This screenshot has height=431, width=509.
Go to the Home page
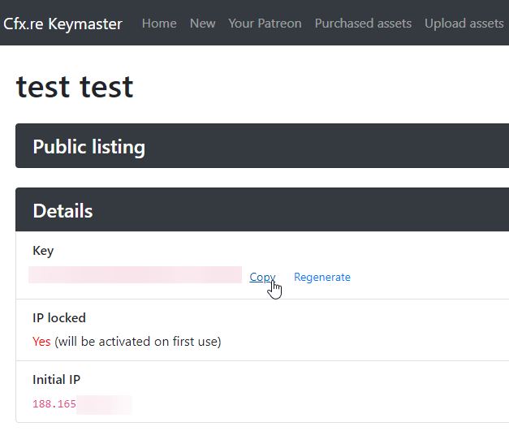(x=159, y=24)
